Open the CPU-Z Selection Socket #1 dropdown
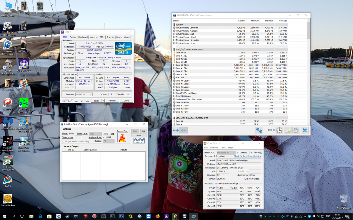Image resolution: width=353 pixels, height=220 pixels. pos(84,94)
